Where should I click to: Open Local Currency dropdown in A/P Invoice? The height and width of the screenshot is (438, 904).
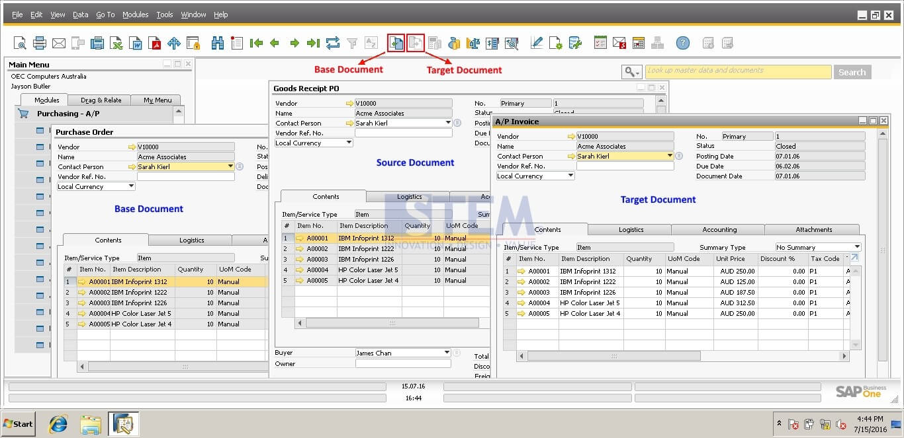click(x=570, y=176)
